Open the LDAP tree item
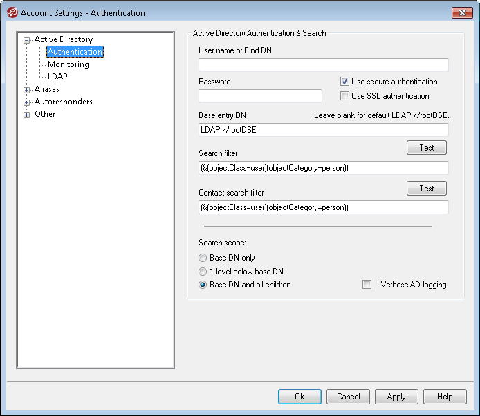Image resolution: width=480 pixels, height=416 pixels. (57, 77)
